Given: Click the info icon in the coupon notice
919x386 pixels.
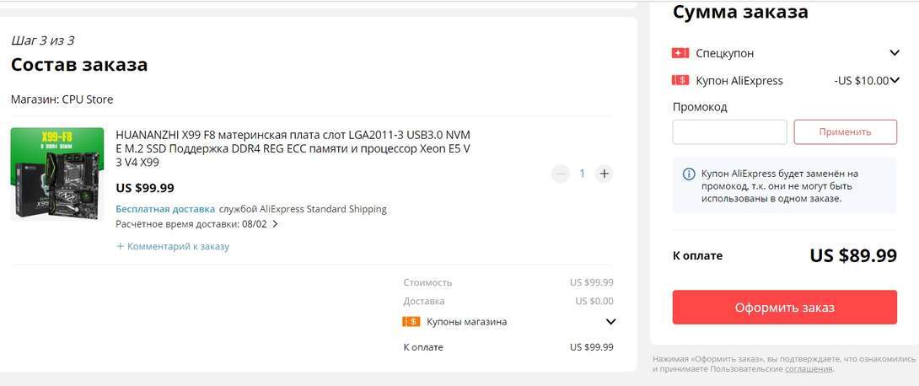Looking at the screenshot, I should (688, 174).
